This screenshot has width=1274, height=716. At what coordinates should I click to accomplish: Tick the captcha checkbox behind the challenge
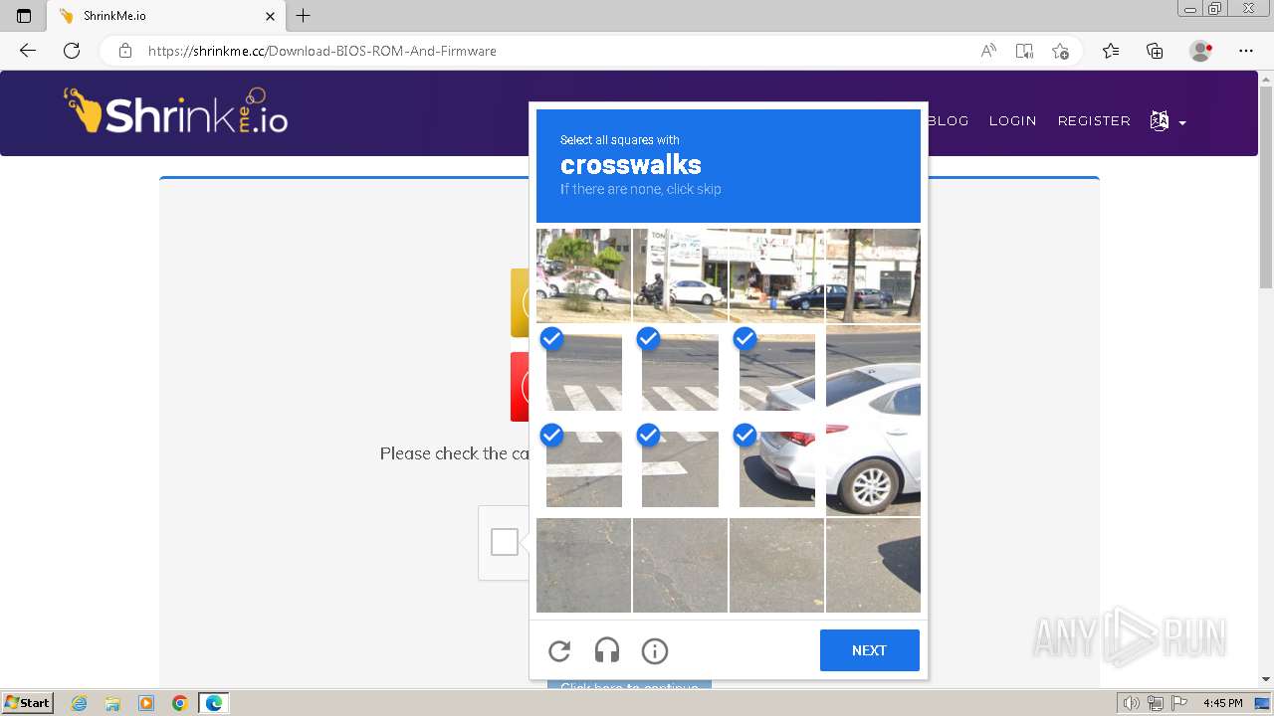tap(505, 542)
